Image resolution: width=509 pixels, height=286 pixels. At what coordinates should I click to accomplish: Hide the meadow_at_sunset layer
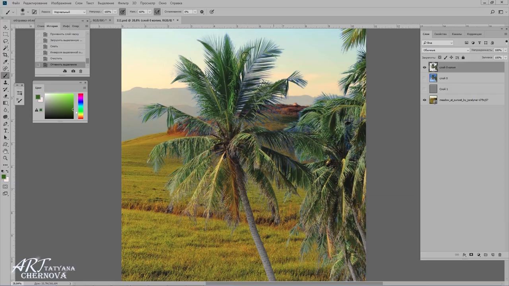pyautogui.click(x=424, y=100)
